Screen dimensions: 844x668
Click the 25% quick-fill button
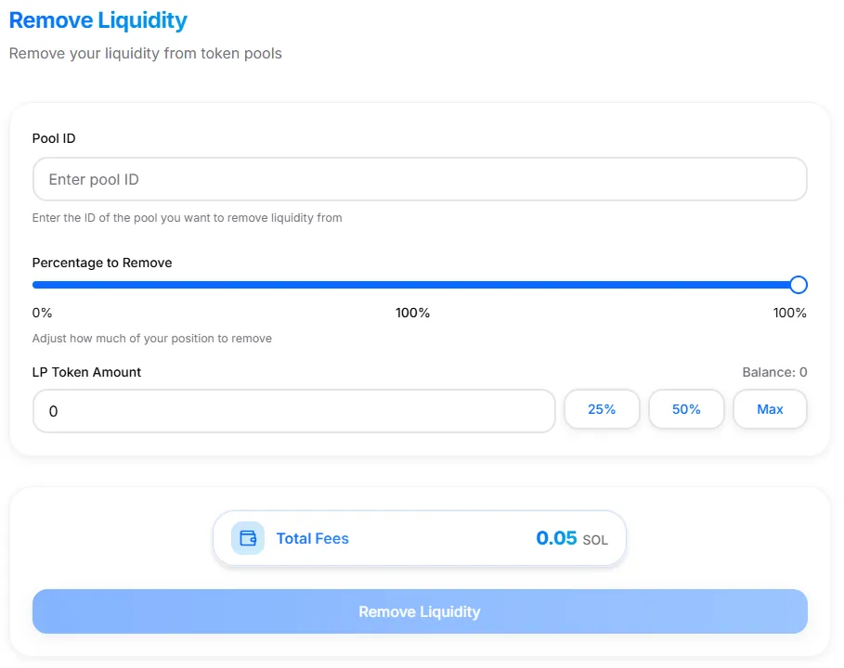[x=602, y=409]
